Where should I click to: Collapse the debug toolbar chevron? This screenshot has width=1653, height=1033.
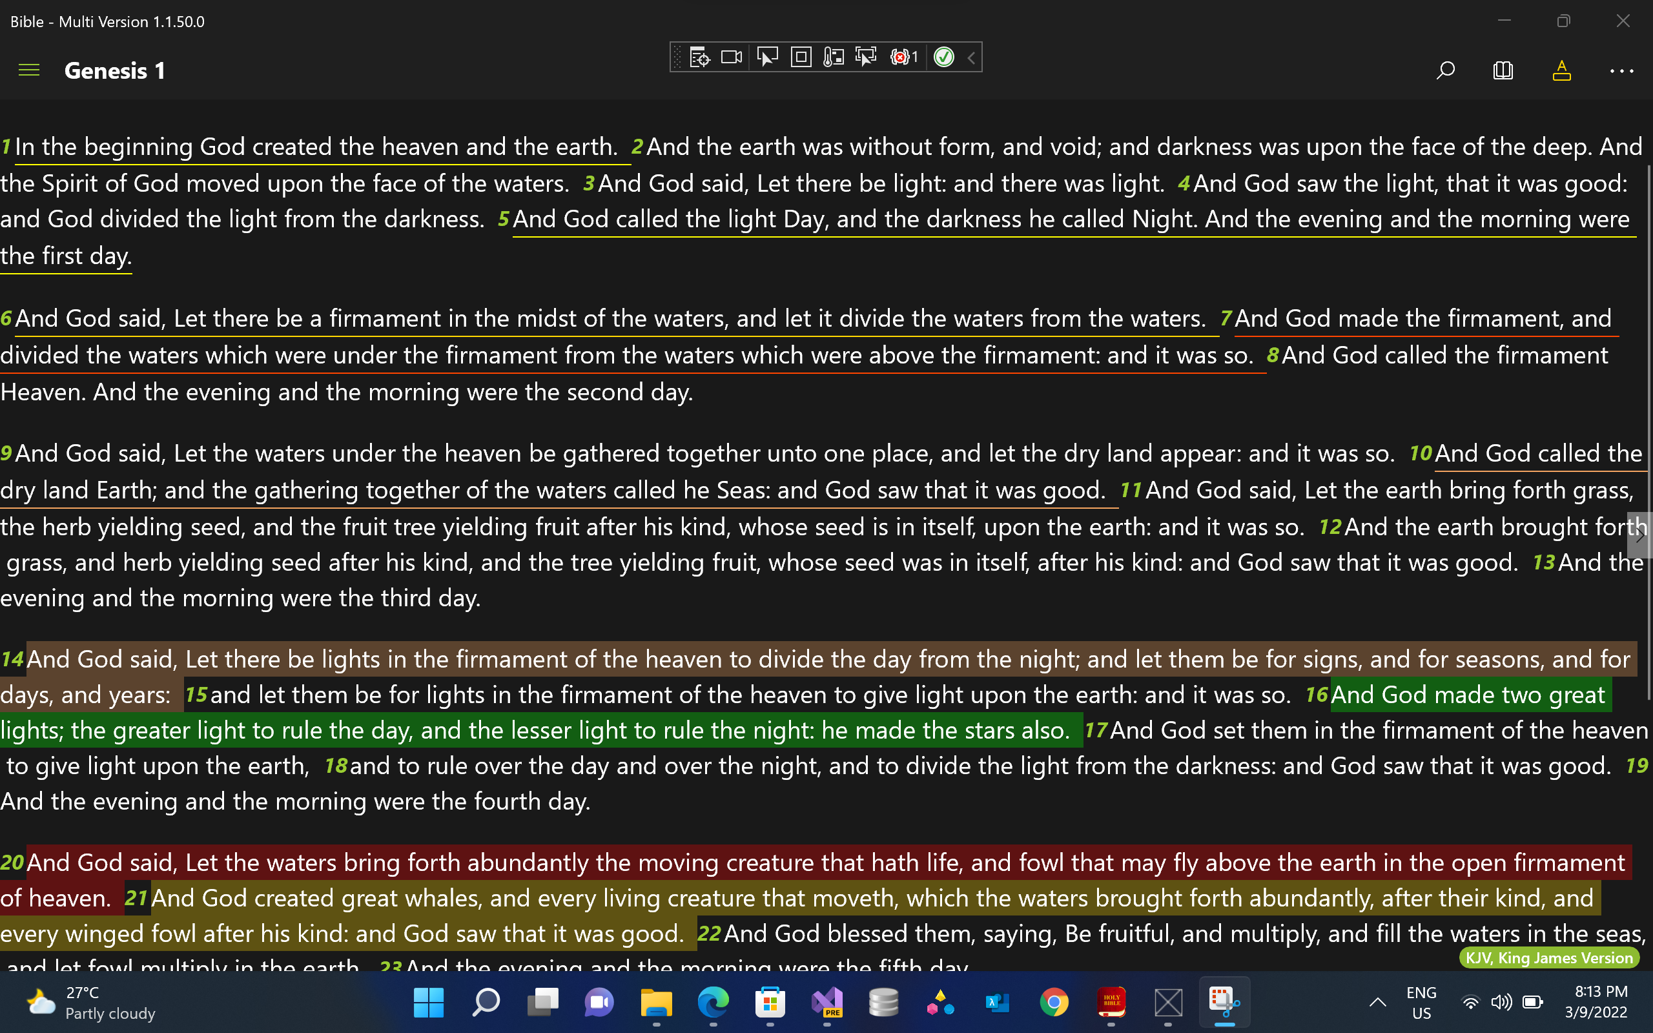tap(971, 57)
